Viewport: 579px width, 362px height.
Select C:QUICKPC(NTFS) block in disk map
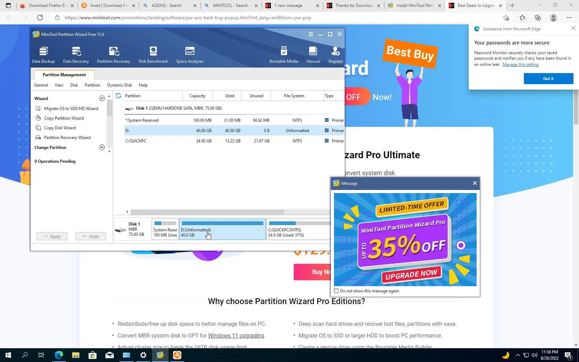[299, 229]
